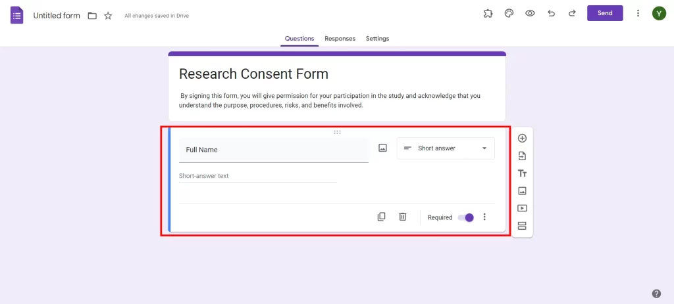The image size is (674, 304).
Task: Duplicate the Full Name question
Action: [381, 217]
